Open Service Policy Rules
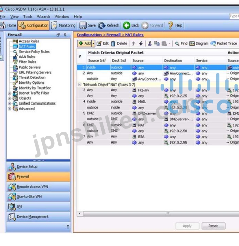Image resolution: width=239 pixels, height=246 pixels. click(x=34, y=52)
